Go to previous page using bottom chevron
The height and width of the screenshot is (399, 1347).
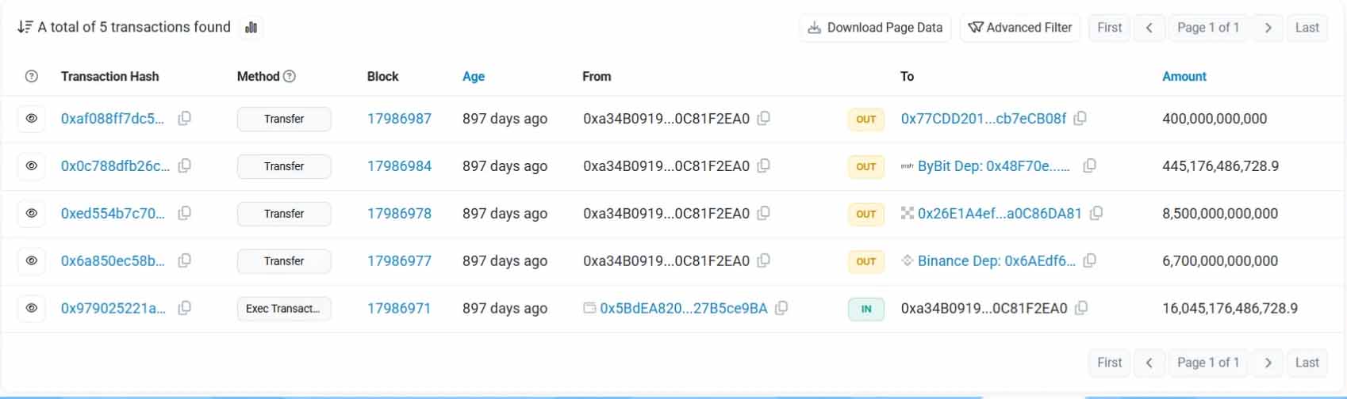(1149, 363)
